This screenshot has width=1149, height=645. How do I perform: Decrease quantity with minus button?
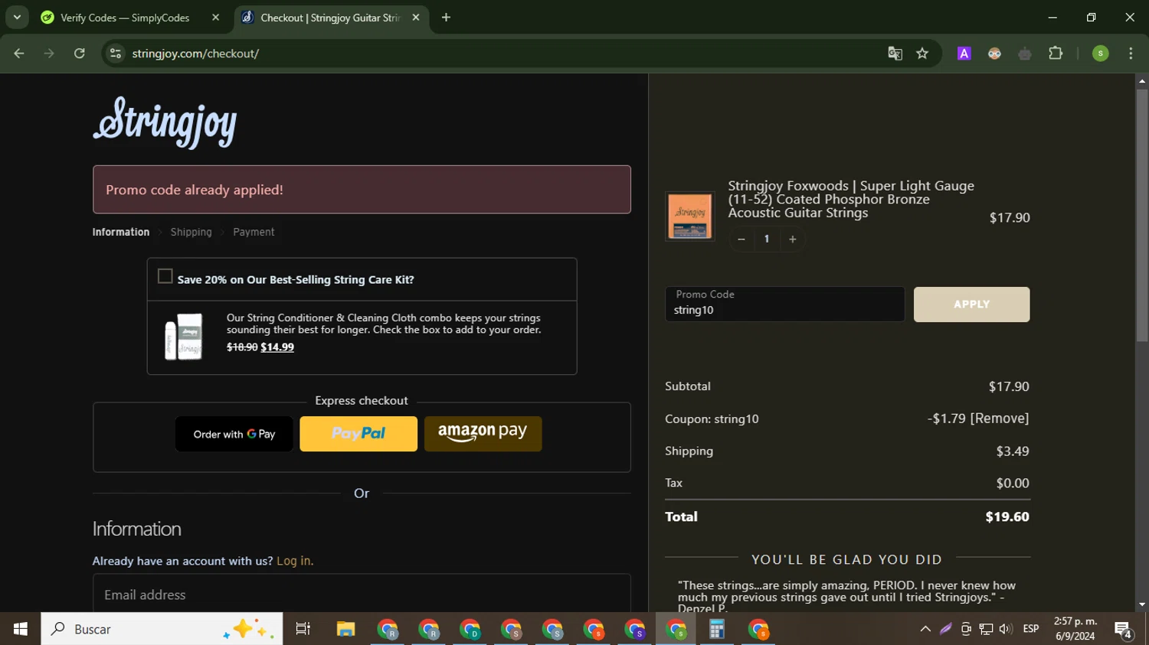click(x=741, y=239)
